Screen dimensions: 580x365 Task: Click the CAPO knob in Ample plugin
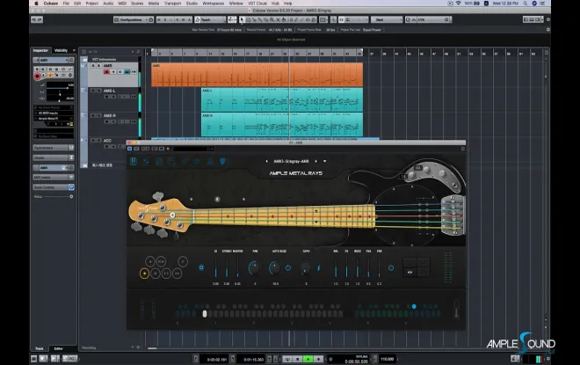click(x=306, y=267)
